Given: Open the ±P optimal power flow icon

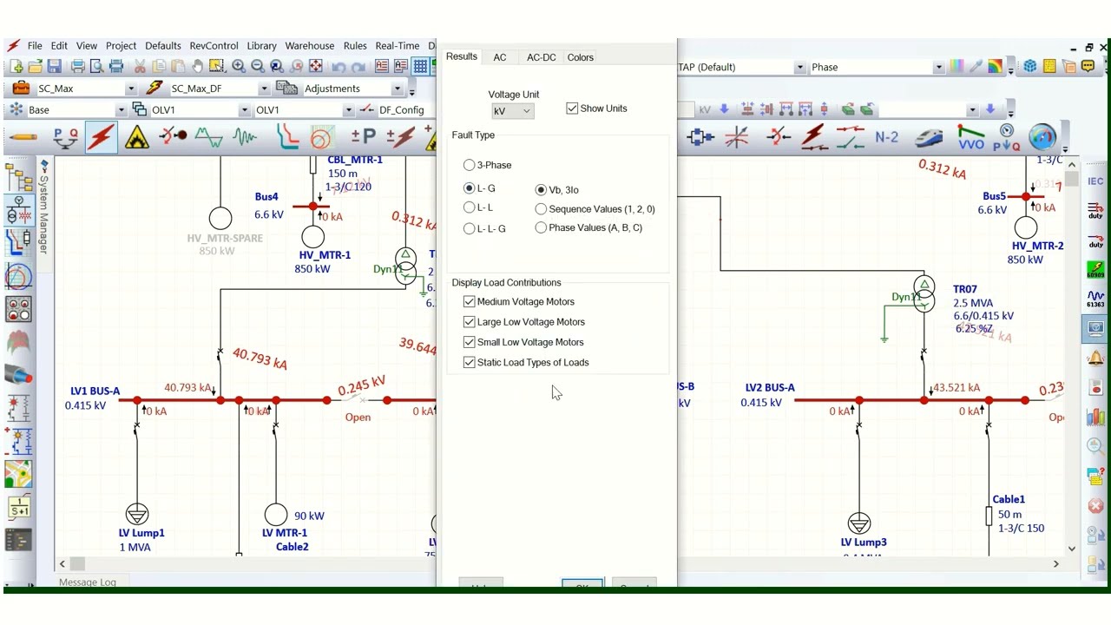Looking at the screenshot, I should tap(363, 136).
